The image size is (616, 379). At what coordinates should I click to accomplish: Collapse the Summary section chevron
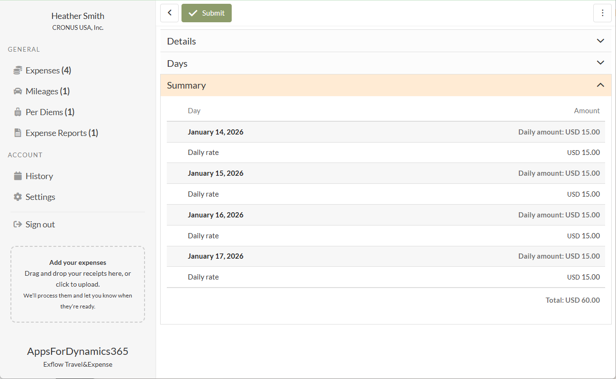(x=600, y=85)
